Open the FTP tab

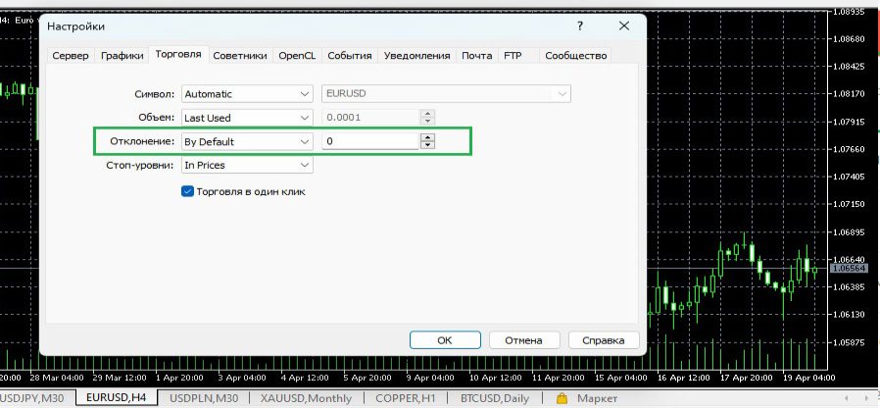(513, 56)
